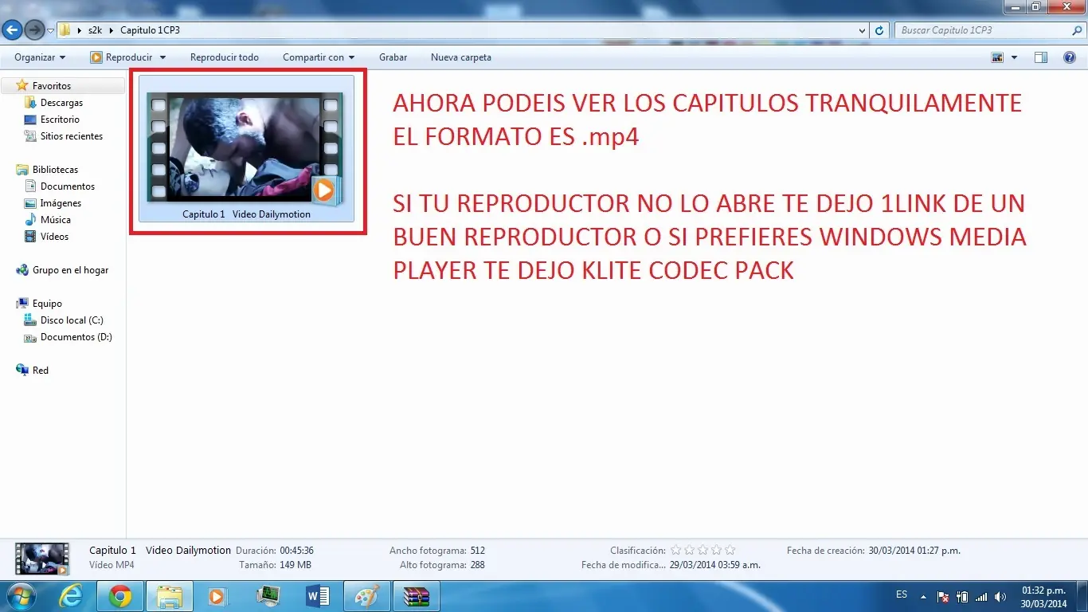The image size is (1088, 612).
Task: Refresh the folder view
Action: tap(879, 30)
